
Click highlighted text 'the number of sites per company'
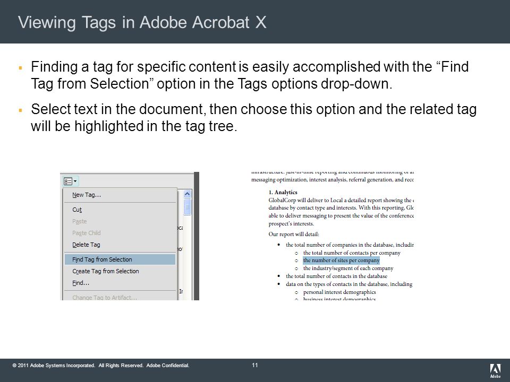click(341, 260)
